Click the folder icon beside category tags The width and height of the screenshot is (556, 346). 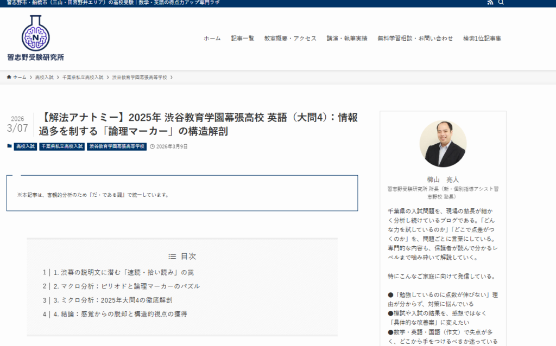pos(9,146)
